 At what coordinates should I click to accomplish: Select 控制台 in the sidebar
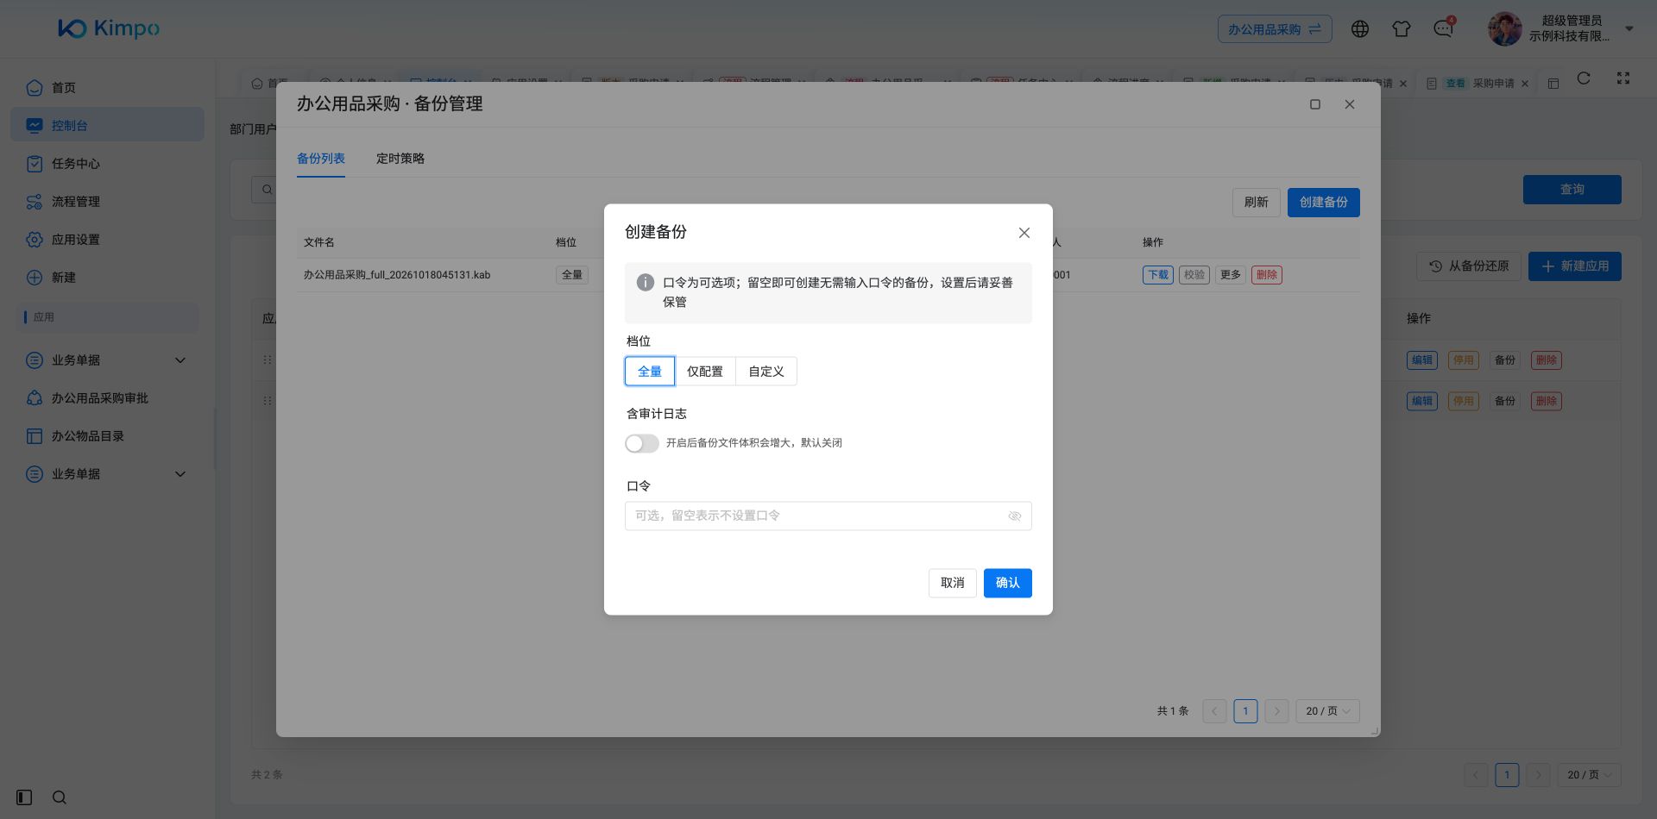107,126
